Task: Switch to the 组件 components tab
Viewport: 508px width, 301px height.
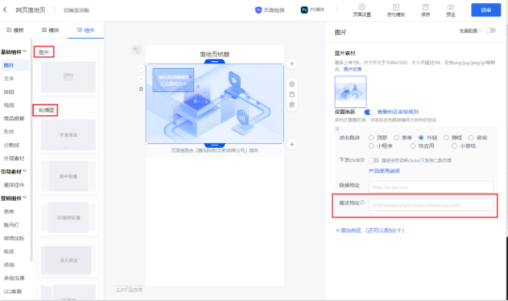Action: tap(86, 30)
